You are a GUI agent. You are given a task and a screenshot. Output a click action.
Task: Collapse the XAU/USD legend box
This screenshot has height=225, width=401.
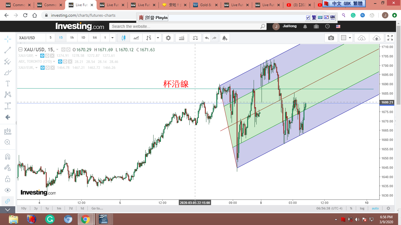pyautogui.click(x=20, y=50)
